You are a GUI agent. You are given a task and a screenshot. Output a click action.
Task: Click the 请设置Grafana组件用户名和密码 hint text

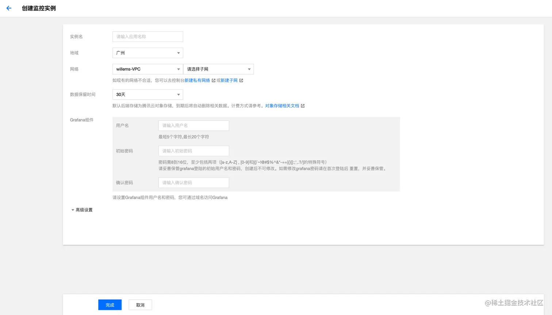(170, 197)
